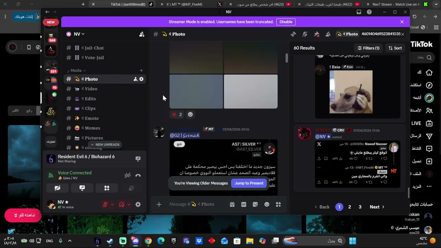Clear the search box text
This screenshot has width=441, height=248.
(x=402, y=34)
